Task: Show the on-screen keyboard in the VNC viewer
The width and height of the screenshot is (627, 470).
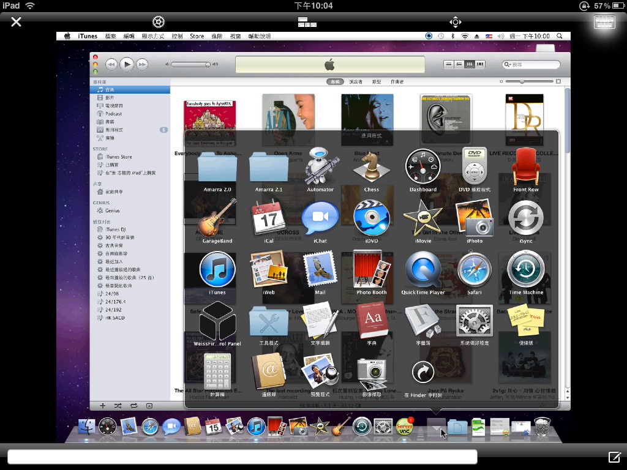Action: [x=604, y=21]
